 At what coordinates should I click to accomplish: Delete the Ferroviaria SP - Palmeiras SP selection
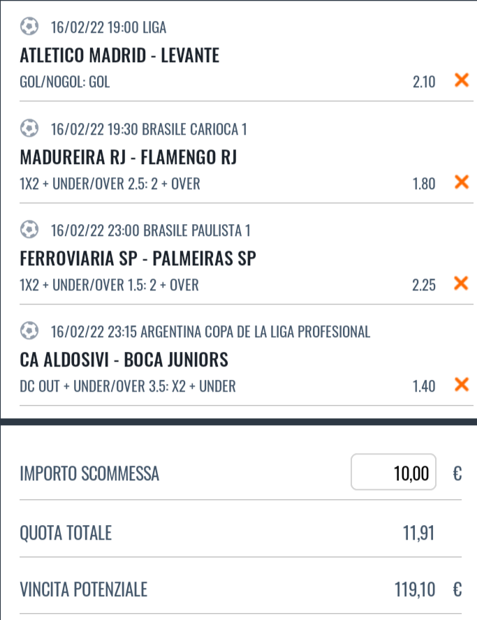click(462, 283)
